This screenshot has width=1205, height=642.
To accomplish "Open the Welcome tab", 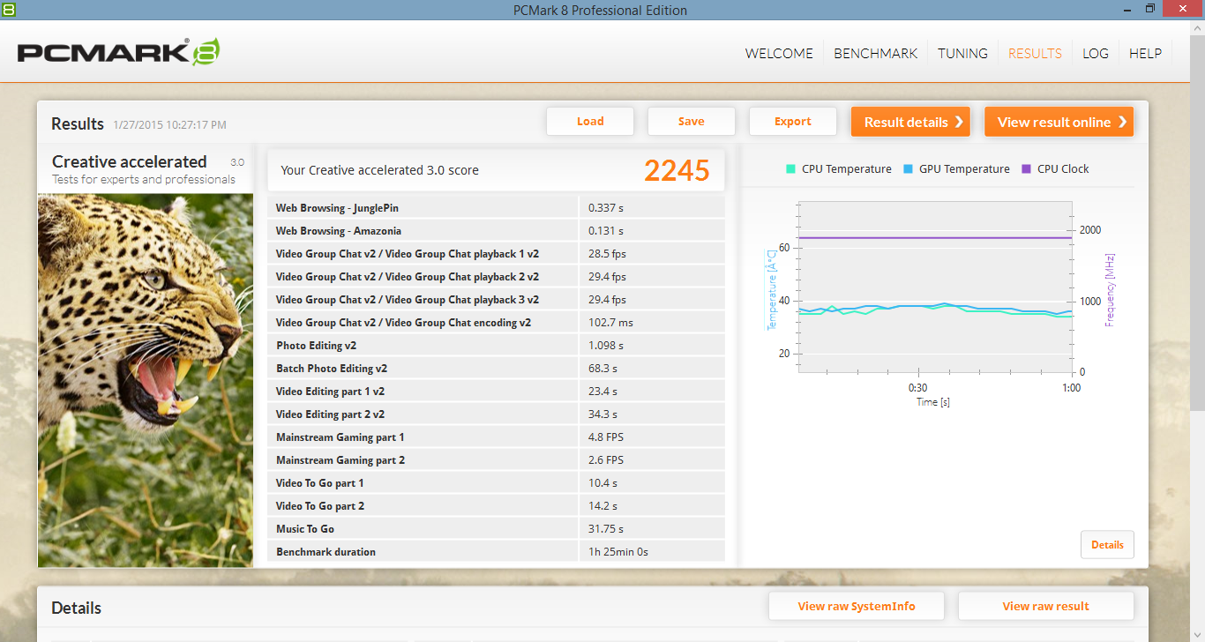I will pyautogui.click(x=779, y=53).
